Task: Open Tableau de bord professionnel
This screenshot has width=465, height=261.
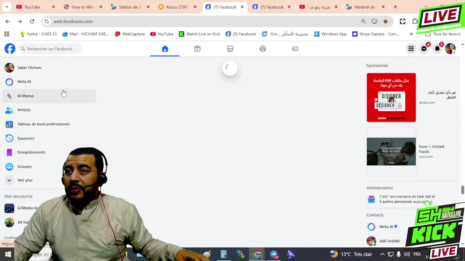Action: pyautogui.click(x=49, y=124)
